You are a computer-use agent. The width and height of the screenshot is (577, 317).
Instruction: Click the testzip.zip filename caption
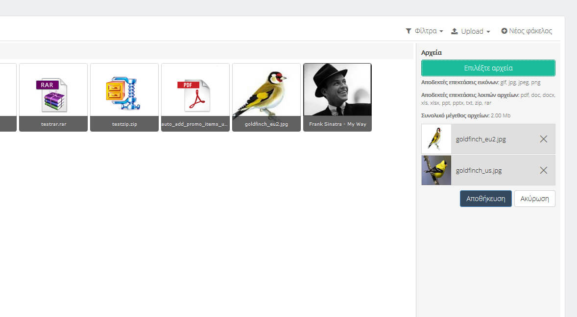coord(124,124)
